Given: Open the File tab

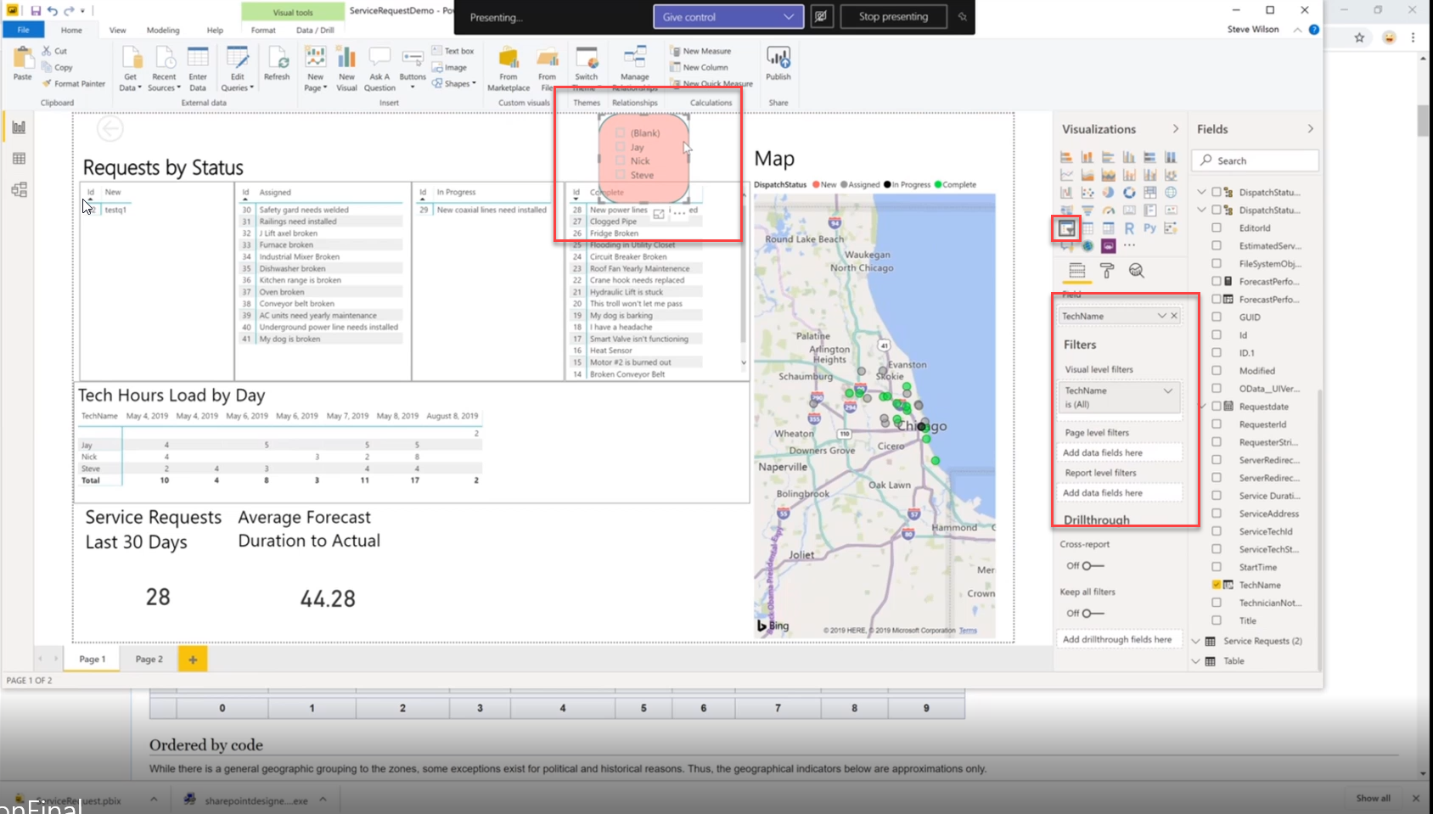Looking at the screenshot, I should 23,30.
